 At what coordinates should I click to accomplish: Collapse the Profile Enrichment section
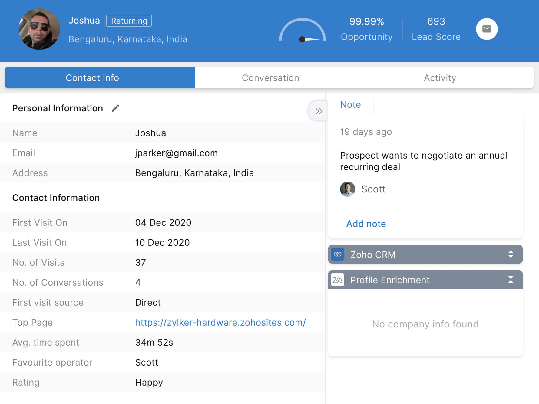[511, 280]
